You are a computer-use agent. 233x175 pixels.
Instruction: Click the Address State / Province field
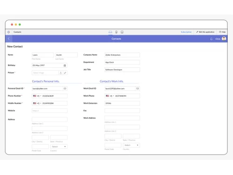[x=59, y=138]
